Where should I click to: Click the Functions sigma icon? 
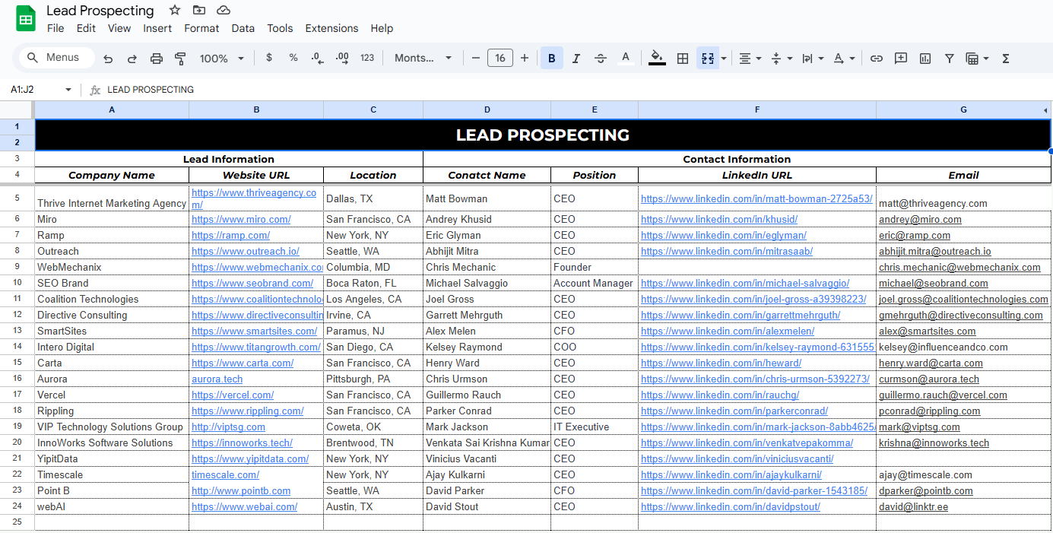point(1006,59)
